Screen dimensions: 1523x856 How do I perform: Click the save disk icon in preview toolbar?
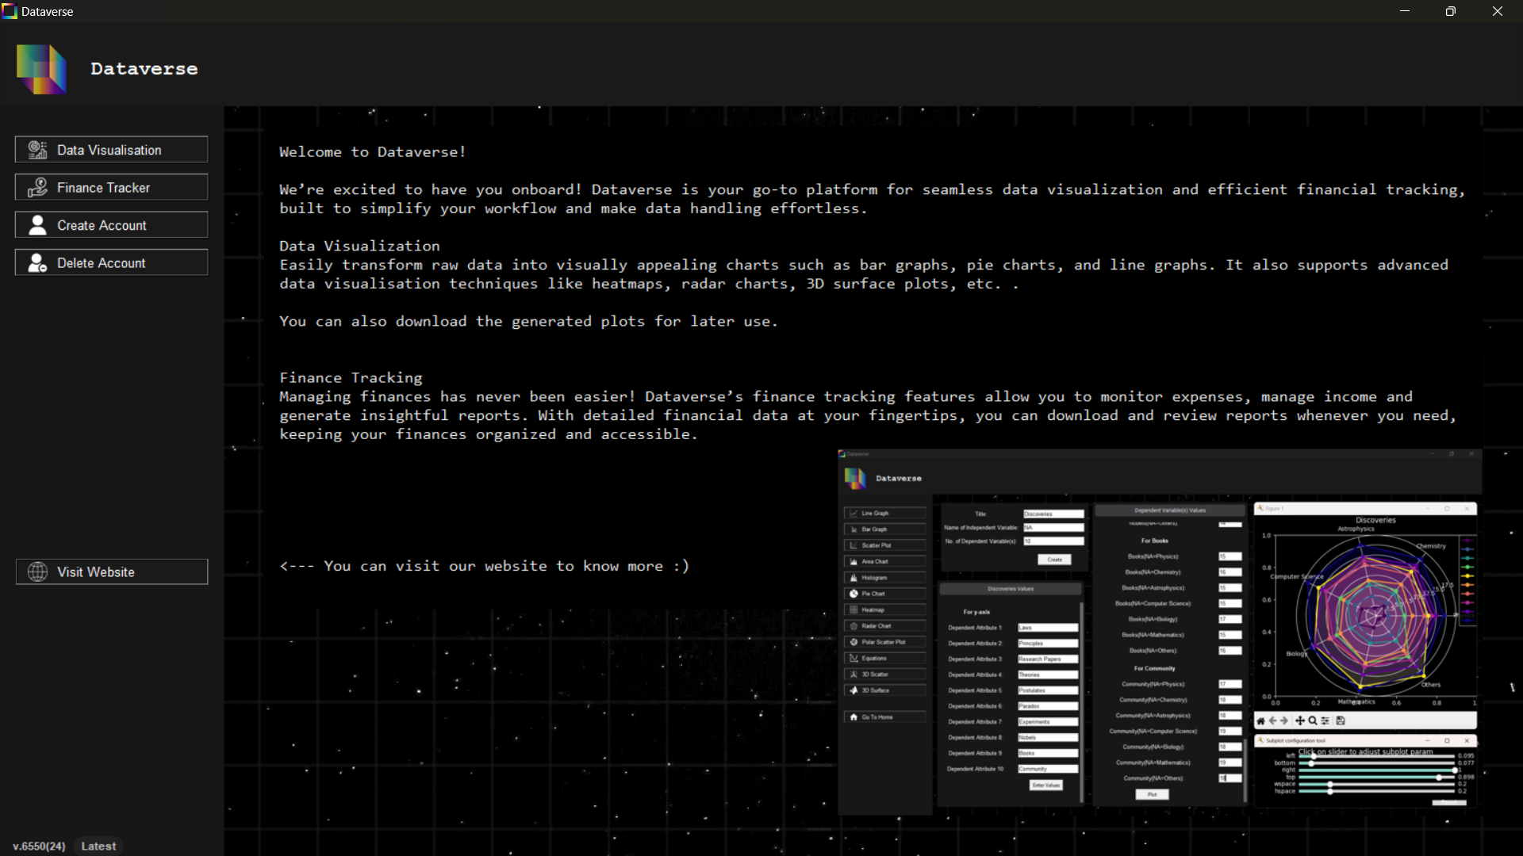pyautogui.click(x=1341, y=720)
